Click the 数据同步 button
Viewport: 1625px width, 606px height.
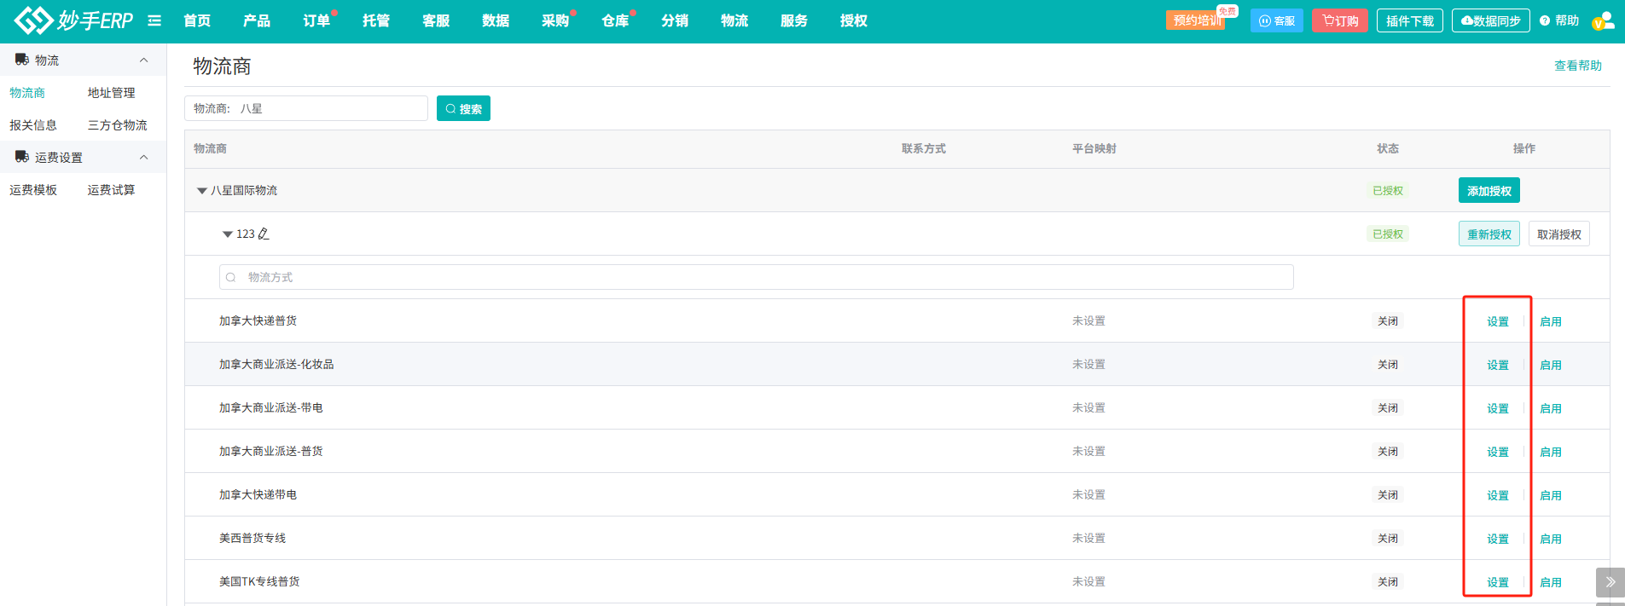click(1491, 20)
